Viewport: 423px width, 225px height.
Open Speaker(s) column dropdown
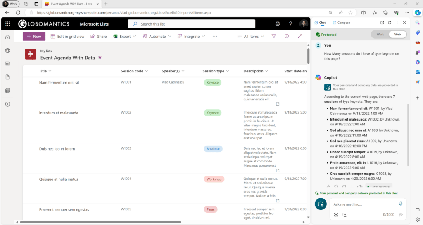click(x=173, y=71)
